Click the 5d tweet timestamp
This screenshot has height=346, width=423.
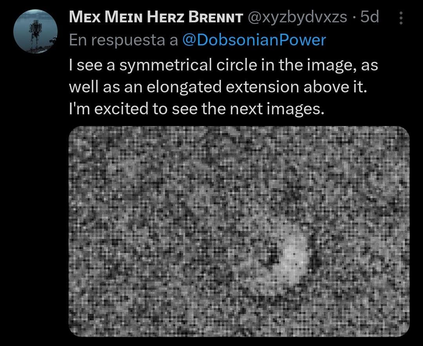click(x=369, y=18)
